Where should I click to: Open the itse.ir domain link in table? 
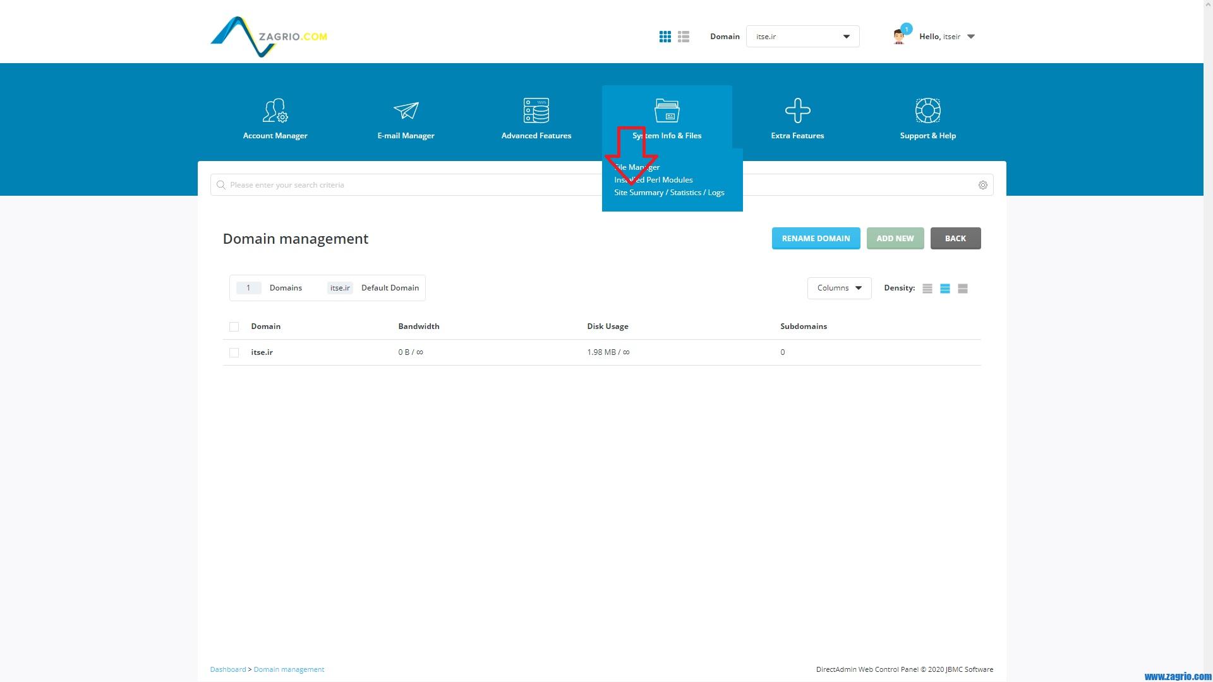click(x=262, y=352)
